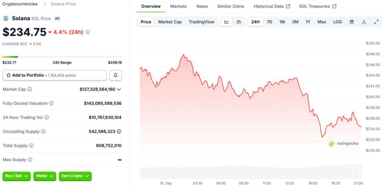Open the SOL Treasuries tab

(x=318, y=6)
